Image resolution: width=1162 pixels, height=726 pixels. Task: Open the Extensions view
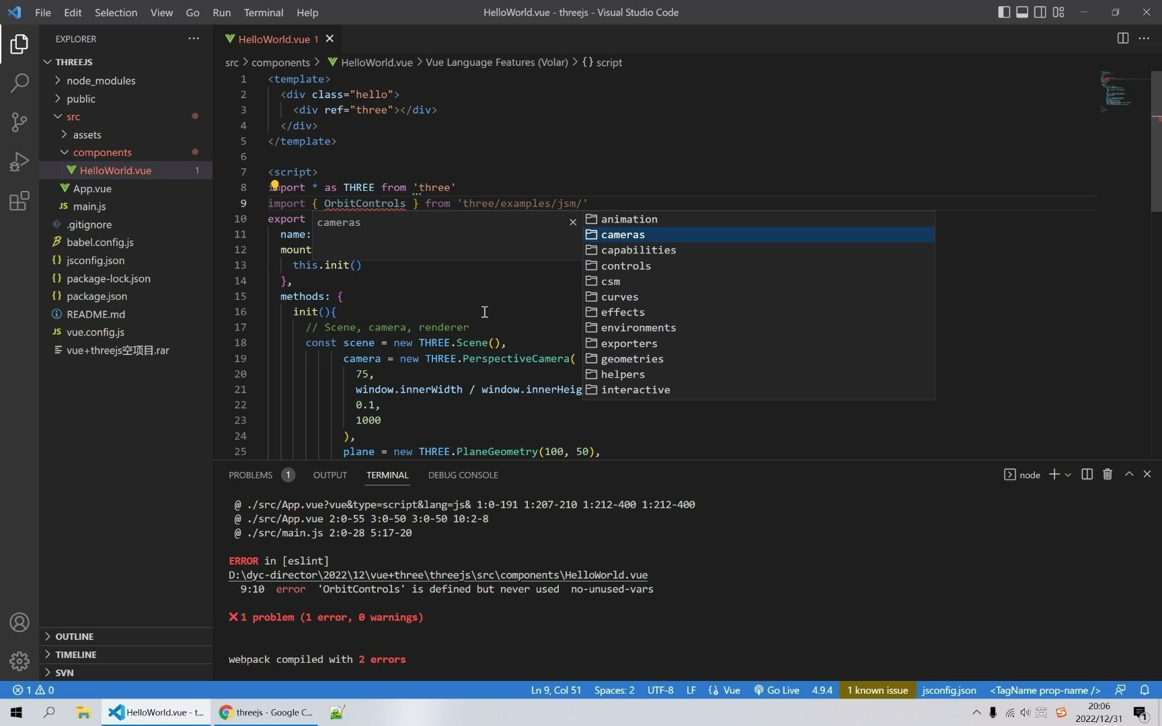pos(20,200)
